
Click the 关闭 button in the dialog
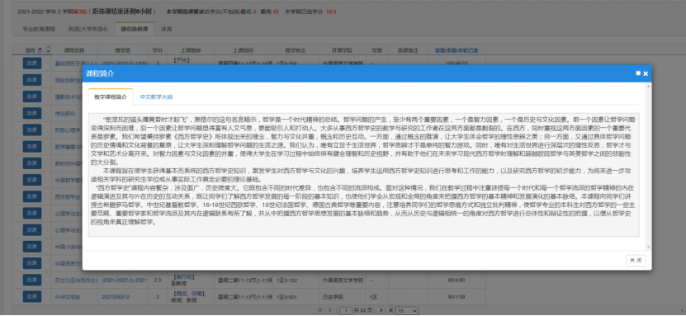point(636,260)
